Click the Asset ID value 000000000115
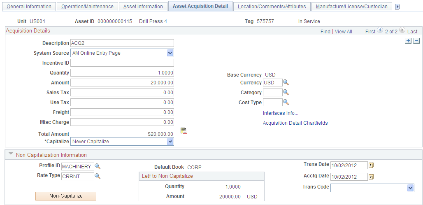The image size is (423, 205). 115,21
